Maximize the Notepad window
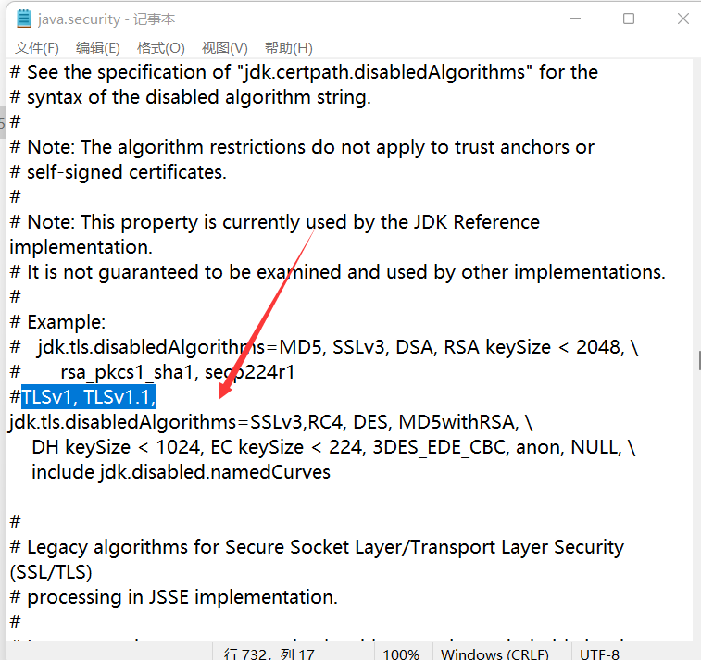The width and height of the screenshot is (701, 660). pyautogui.click(x=629, y=19)
